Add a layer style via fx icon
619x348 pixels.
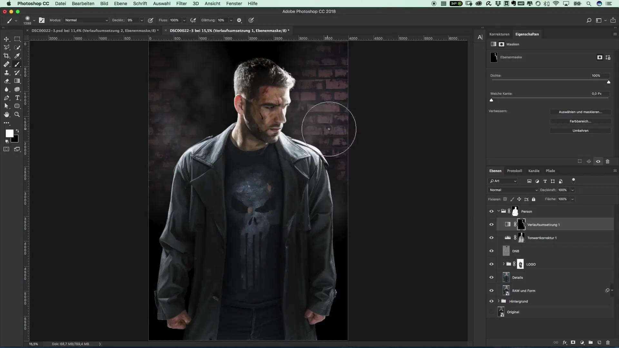coord(565,343)
